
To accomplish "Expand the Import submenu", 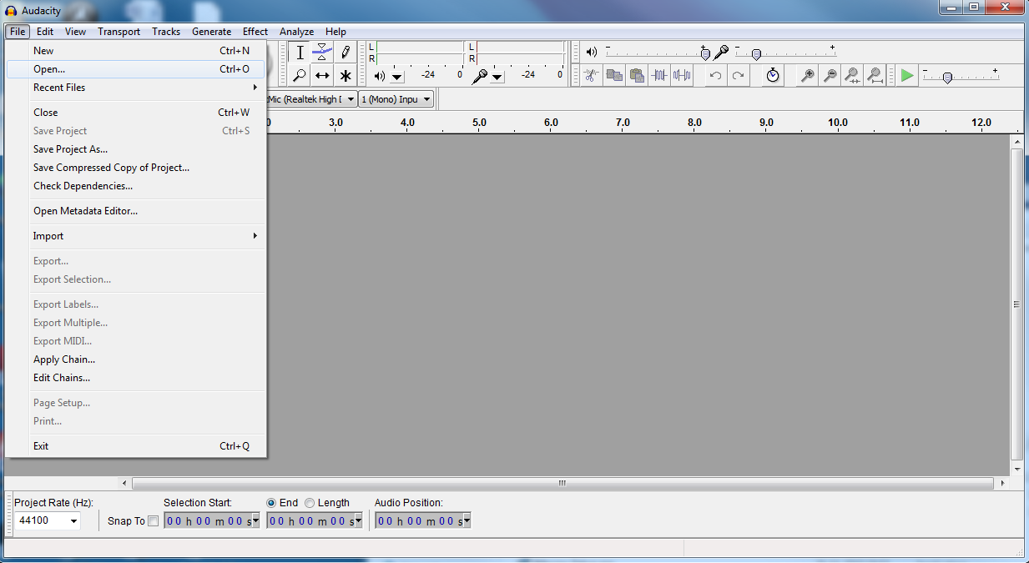I will [136, 236].
